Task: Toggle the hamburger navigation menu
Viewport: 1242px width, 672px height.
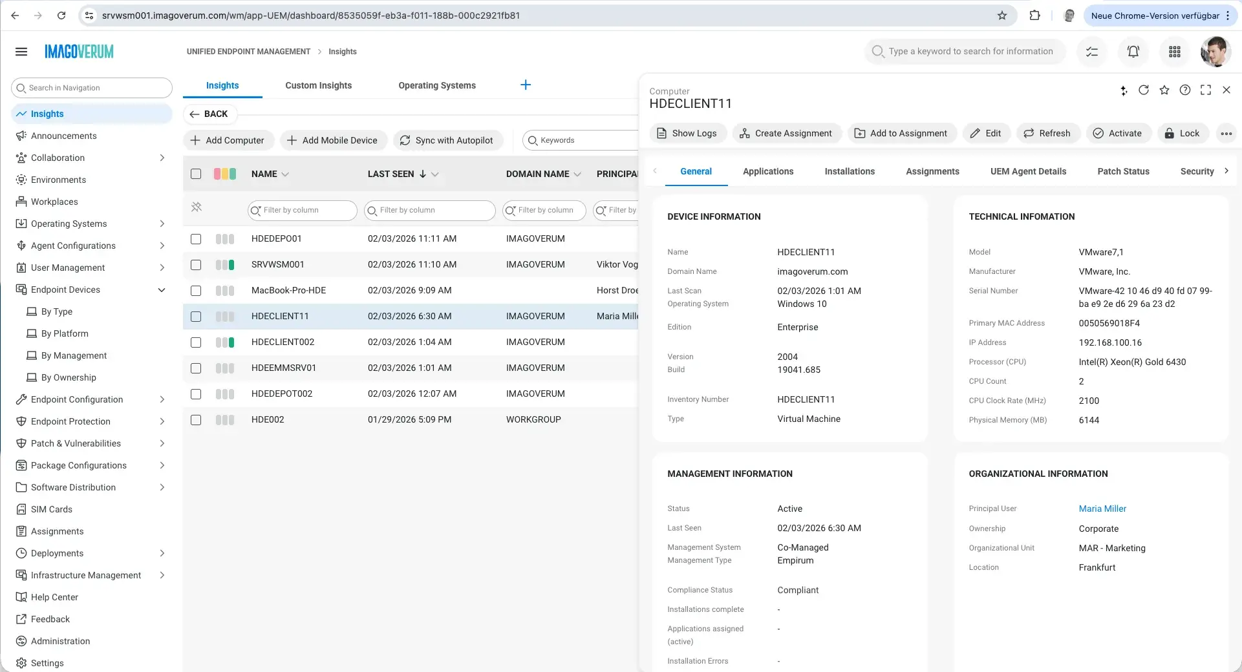Action: click(x=21, y=52)
